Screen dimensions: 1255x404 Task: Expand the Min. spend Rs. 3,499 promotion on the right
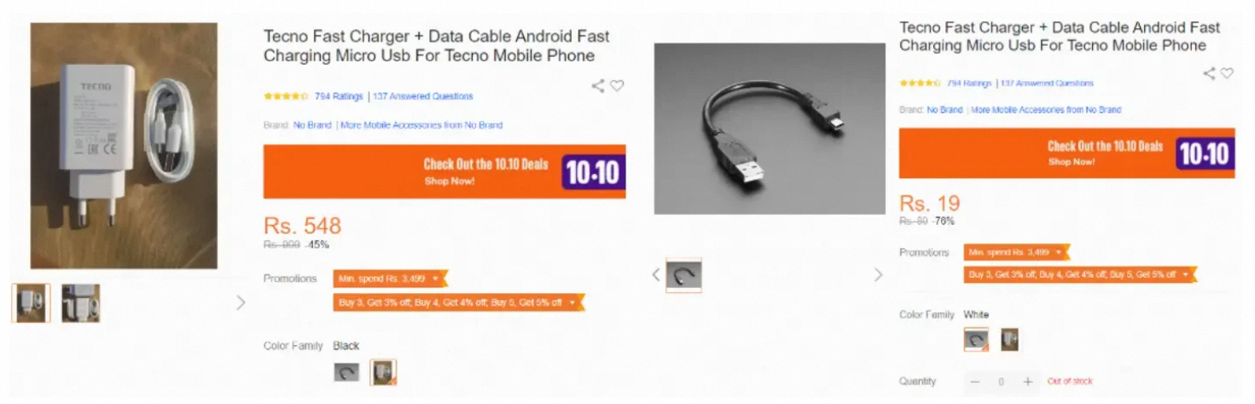[x=1016, y=252]
